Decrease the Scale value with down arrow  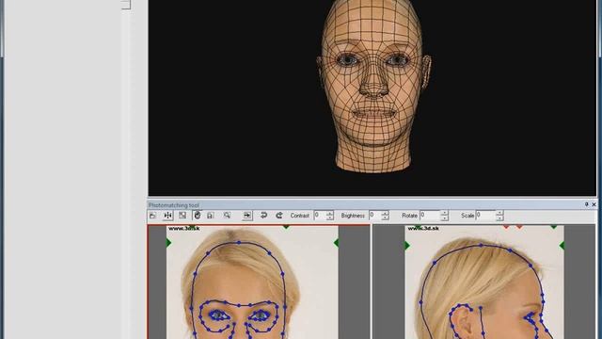pos(499,218)
